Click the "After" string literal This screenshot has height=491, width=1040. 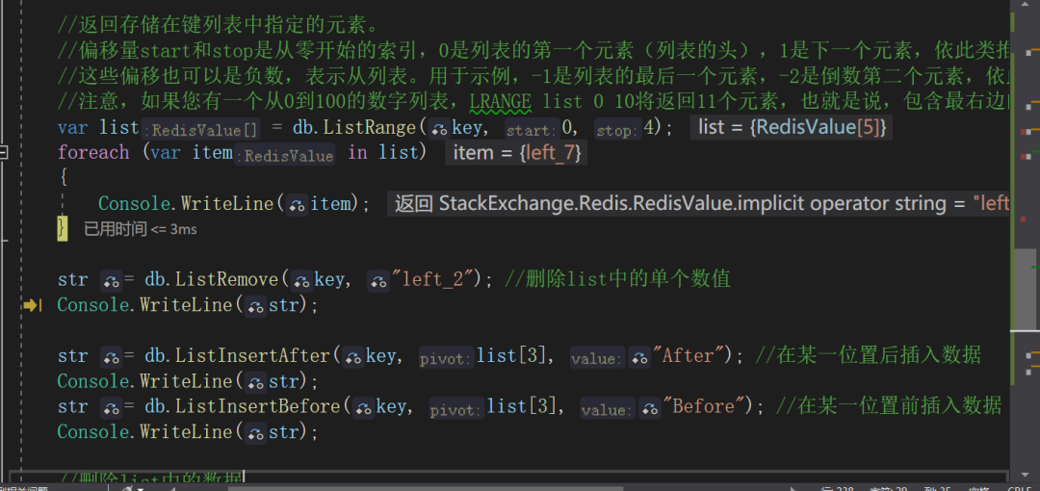687,355
